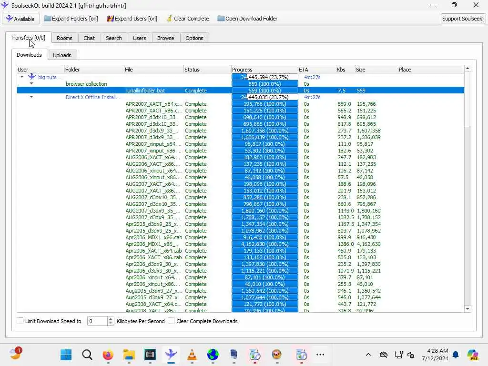This screenshot has width=488, height=366.
Task: Click the Copilot preview icon in taskbar
Action: (473, 355)
